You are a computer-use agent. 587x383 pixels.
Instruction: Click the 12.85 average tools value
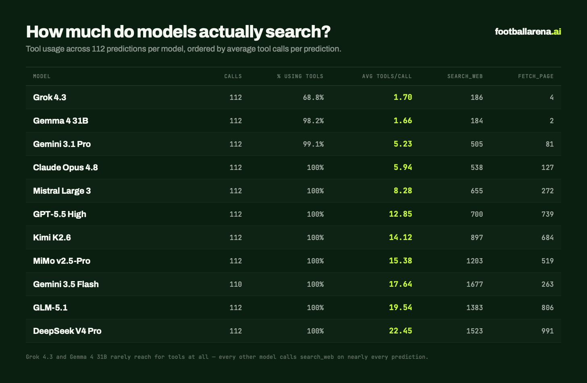pos(401,214)
